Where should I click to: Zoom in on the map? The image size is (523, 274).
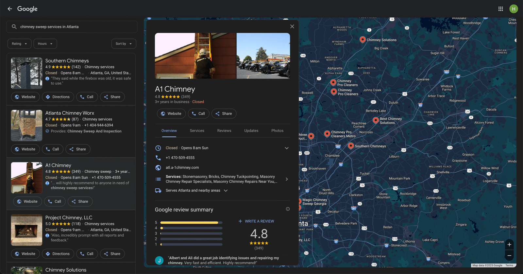[x=509, y=245]
